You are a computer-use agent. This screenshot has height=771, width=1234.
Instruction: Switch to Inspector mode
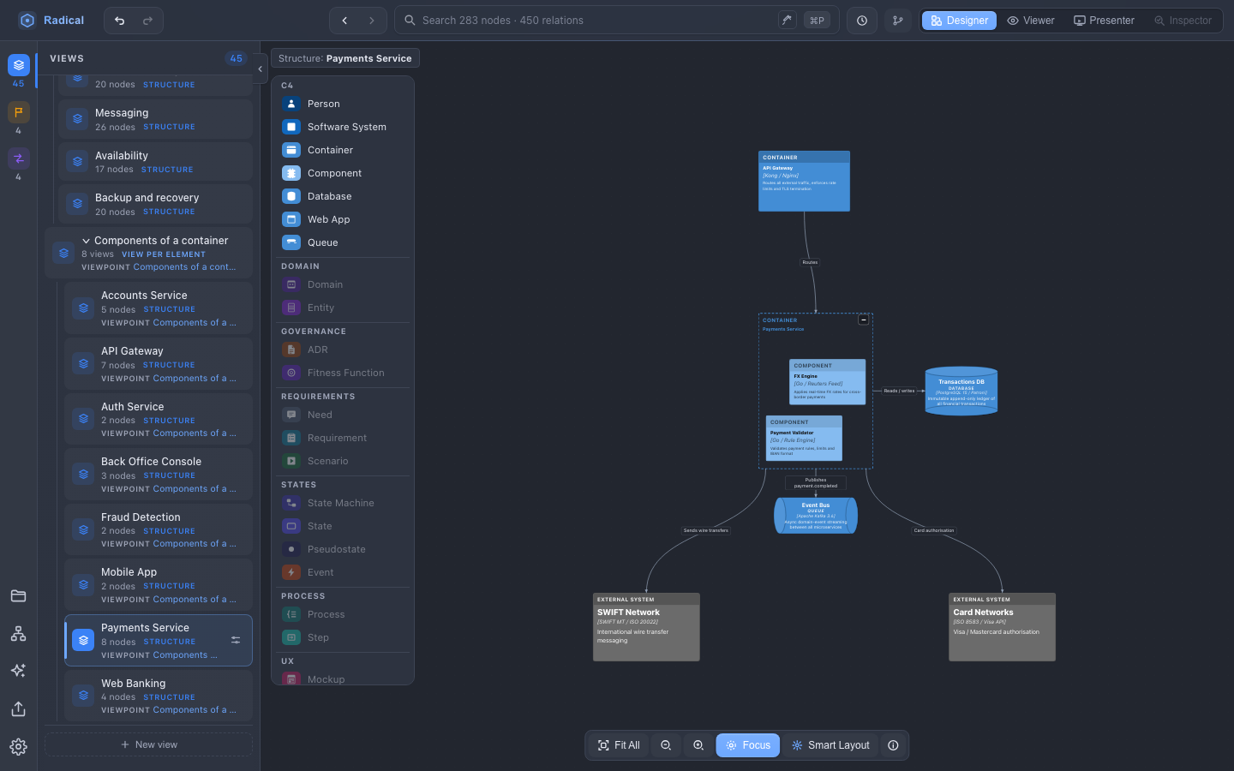pyautogui.click(x=1183, y=21)
